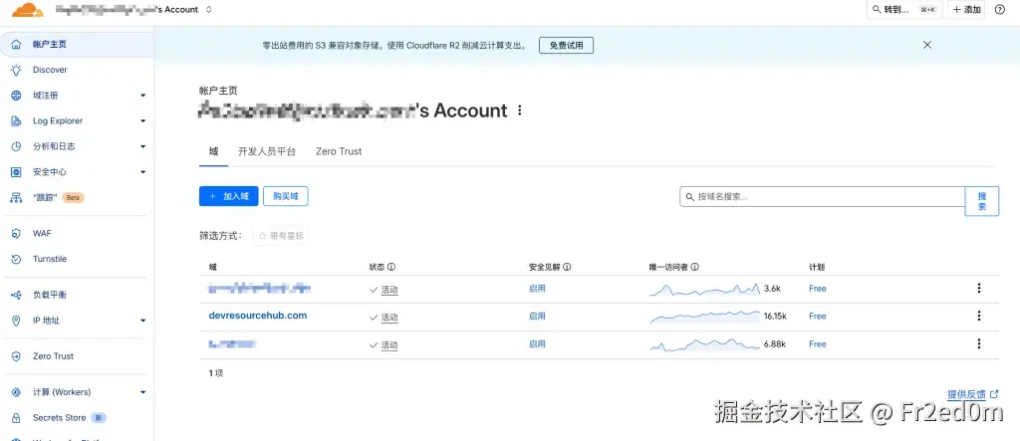Expand the 域注册 sidebar section
Viewport: 1020px width, 441px height.
(x=143, y=96)
